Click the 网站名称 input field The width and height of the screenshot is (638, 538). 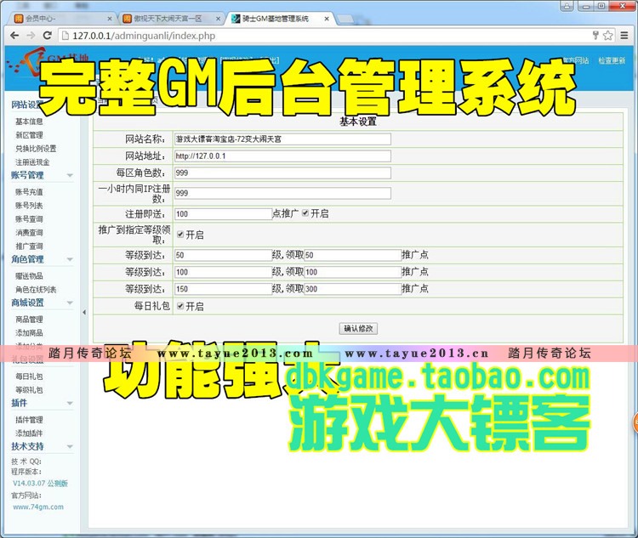282,139
